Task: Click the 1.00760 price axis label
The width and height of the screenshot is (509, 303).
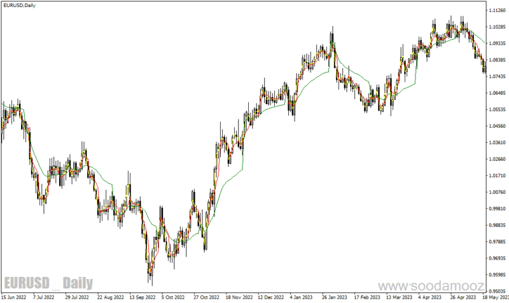Action: pyautogui.click(x=498, y=192)
